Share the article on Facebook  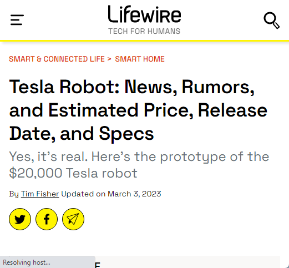click(x=47, y=219)
